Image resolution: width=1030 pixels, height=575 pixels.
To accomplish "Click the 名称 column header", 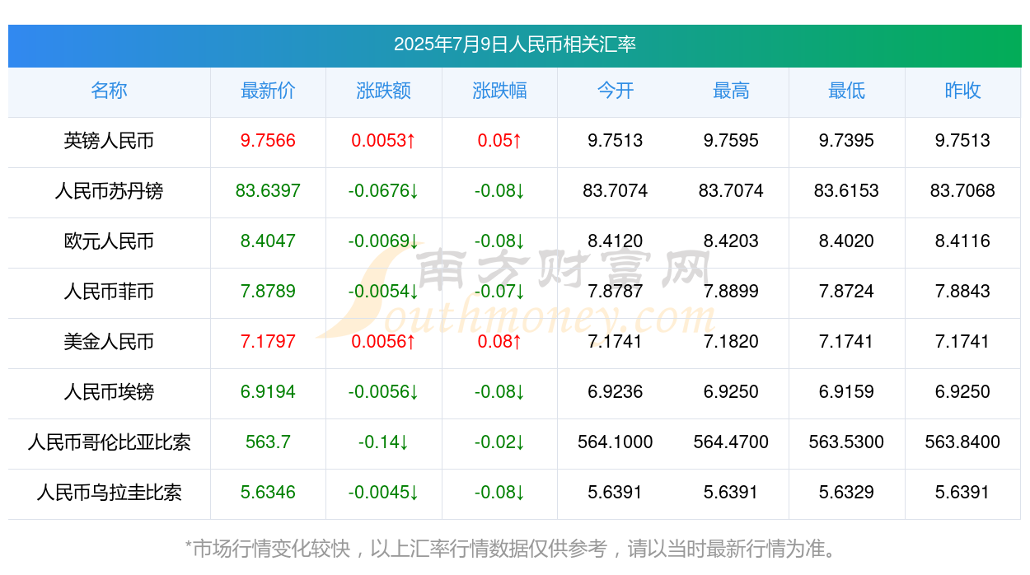I will click(x=109, y=91).
